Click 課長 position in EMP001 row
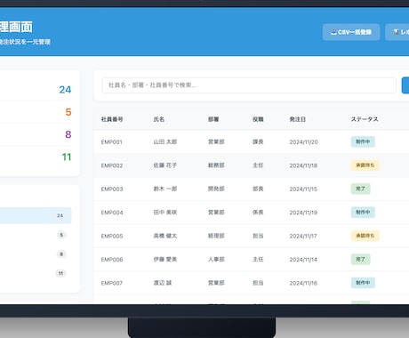Image resolution: width=409 pixels, height=338 pixels. click(258, 141)
